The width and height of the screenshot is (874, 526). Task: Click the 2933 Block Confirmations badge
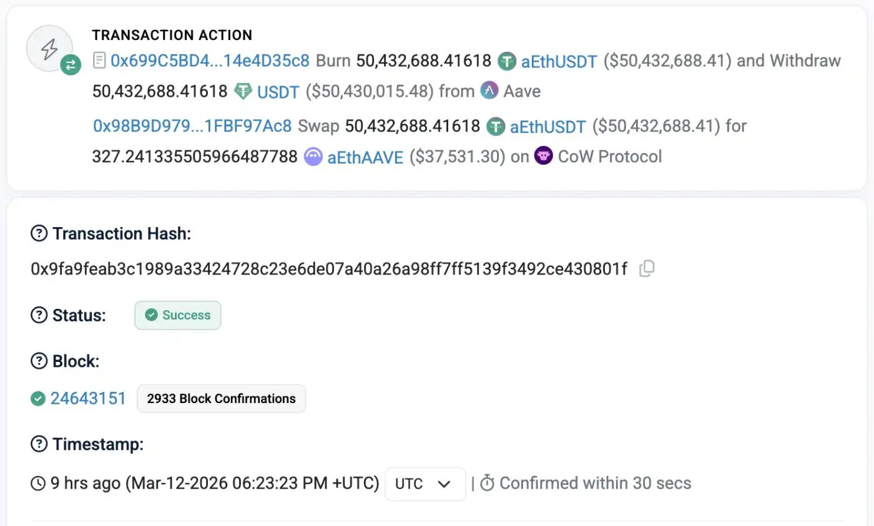[221, 399]
